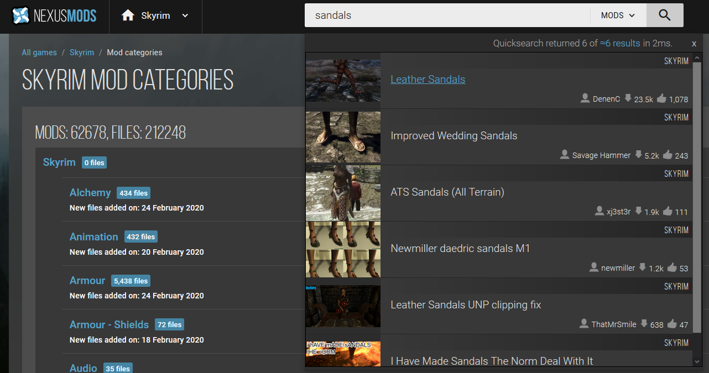Click the 'MODS: 62678, FILES: 212248' heading
The image size is (709, 373).
[111, 133]
